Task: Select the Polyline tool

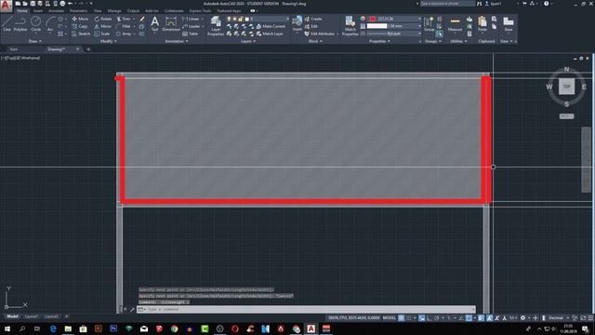Action: (20, 23)
